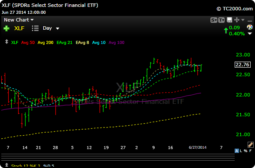The image size is (255, 168).
Task: Select A arithmetic scale mode
Action: point(237,151)
